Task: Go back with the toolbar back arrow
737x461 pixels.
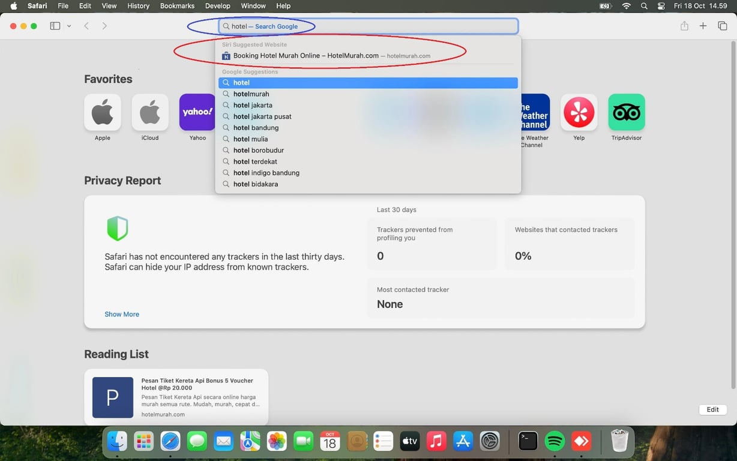Action: [86, 26]
